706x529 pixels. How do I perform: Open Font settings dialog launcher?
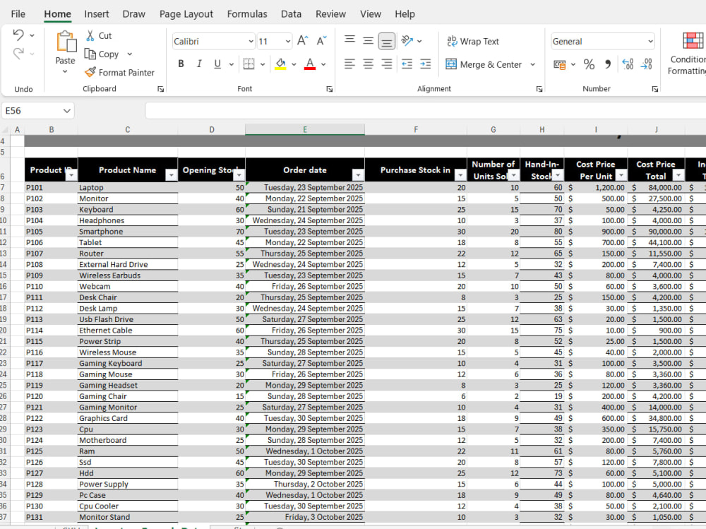[330, 89]
